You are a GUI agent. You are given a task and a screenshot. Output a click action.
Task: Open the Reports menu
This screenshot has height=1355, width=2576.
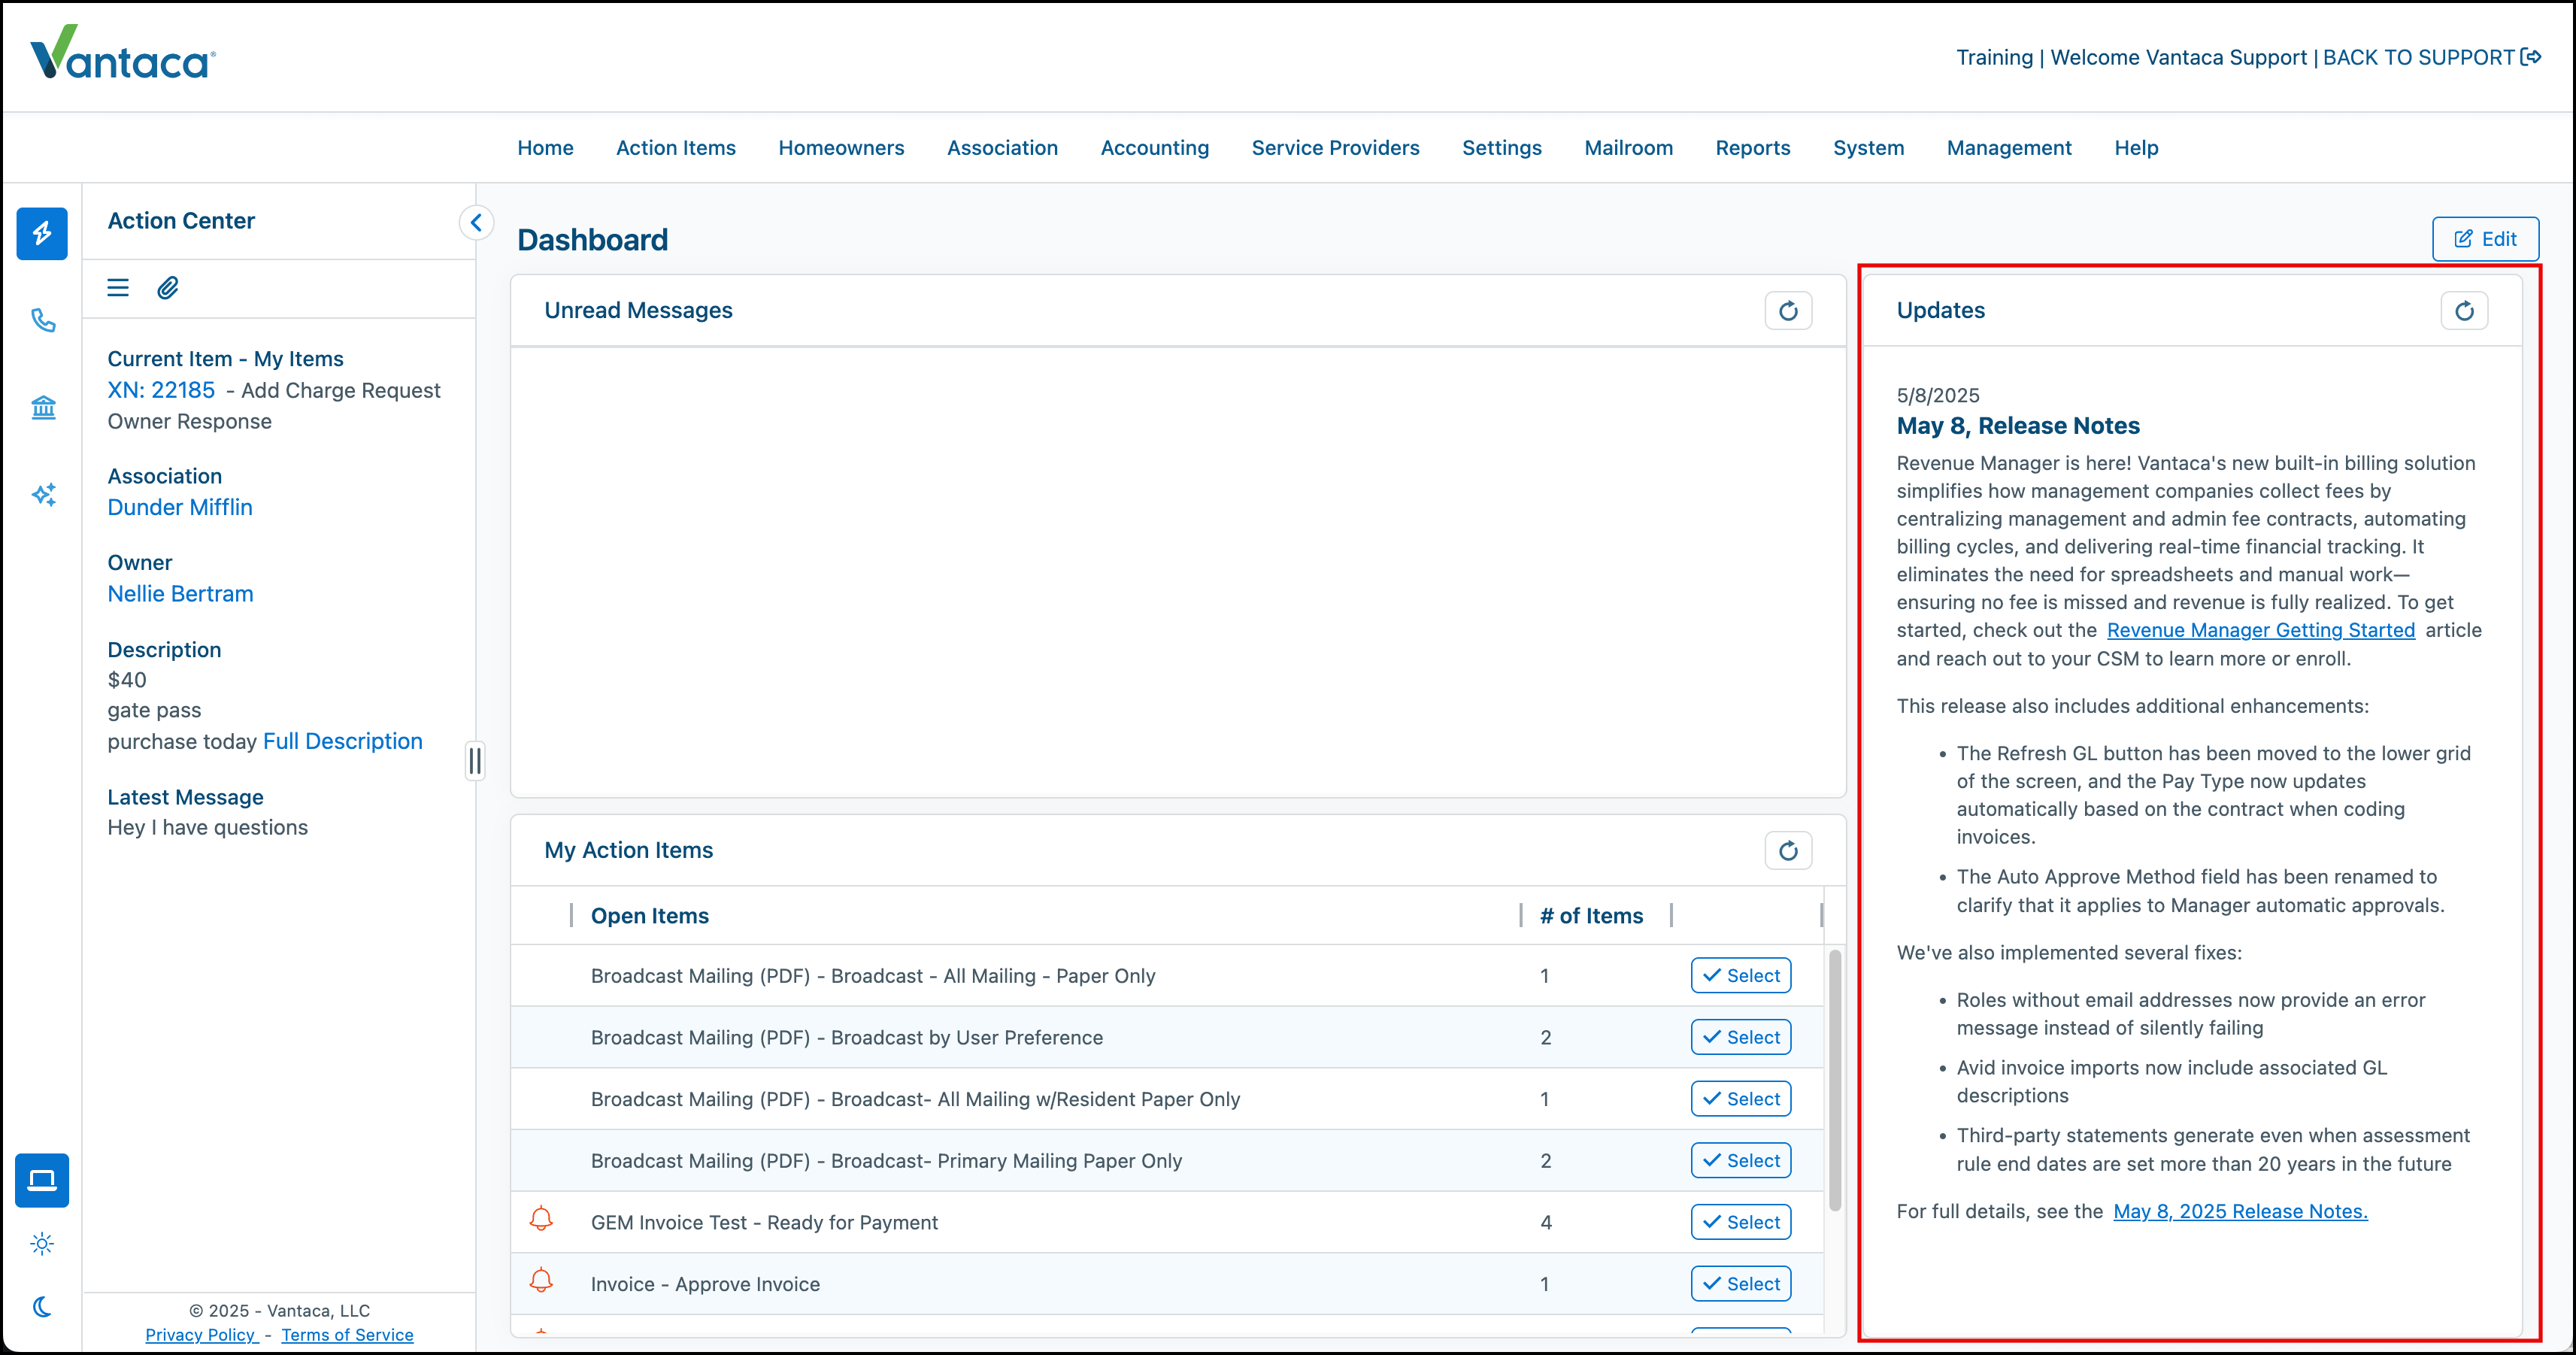click(1752, 148)
